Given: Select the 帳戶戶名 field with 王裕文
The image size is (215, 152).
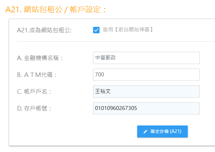Looking at the screenshot, I should pos(146,92).
